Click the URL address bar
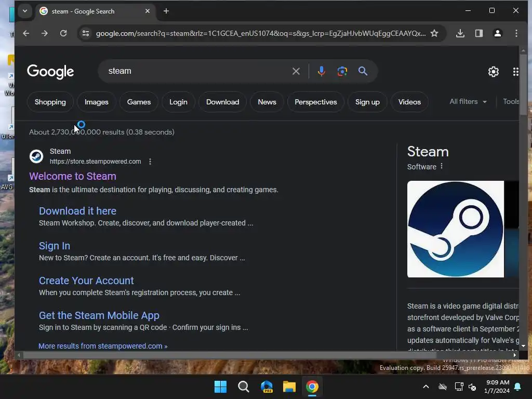This screenshot has height=399, width=532. (261, 33)
